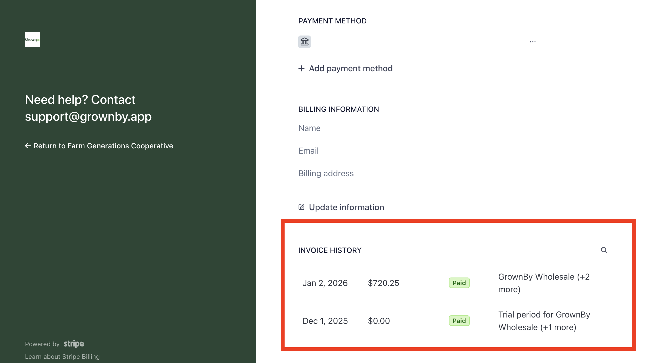Click the Paid badge for $720.25 invoice

[x=459, y=283]
